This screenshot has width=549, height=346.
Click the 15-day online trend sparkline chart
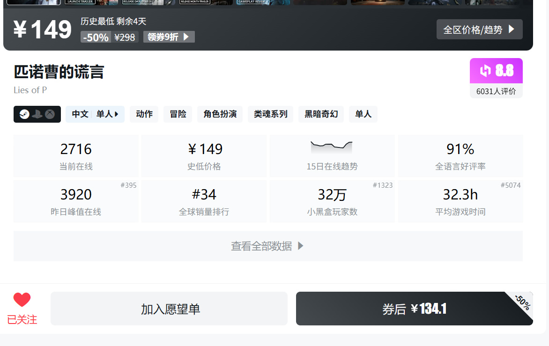pos(332,147)
